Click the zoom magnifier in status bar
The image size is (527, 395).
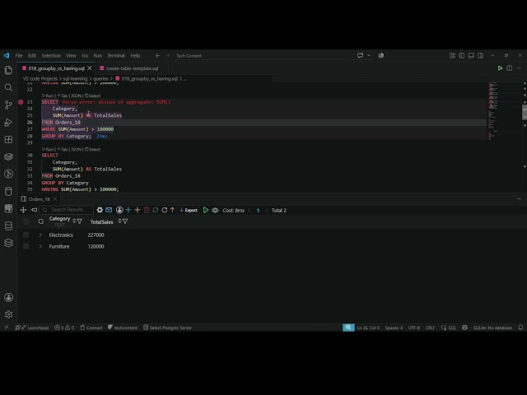click(x=348, y=328)
